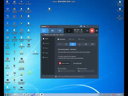Open the Home section in Bandicam sidebar

click(x=45, y=39)
